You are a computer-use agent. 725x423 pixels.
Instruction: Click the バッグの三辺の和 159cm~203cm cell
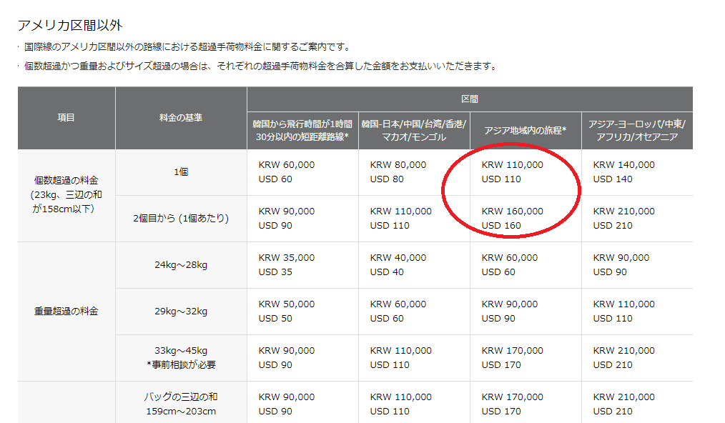181,404
